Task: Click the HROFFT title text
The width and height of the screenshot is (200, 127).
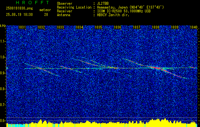Action: click(x=32, y=3)
